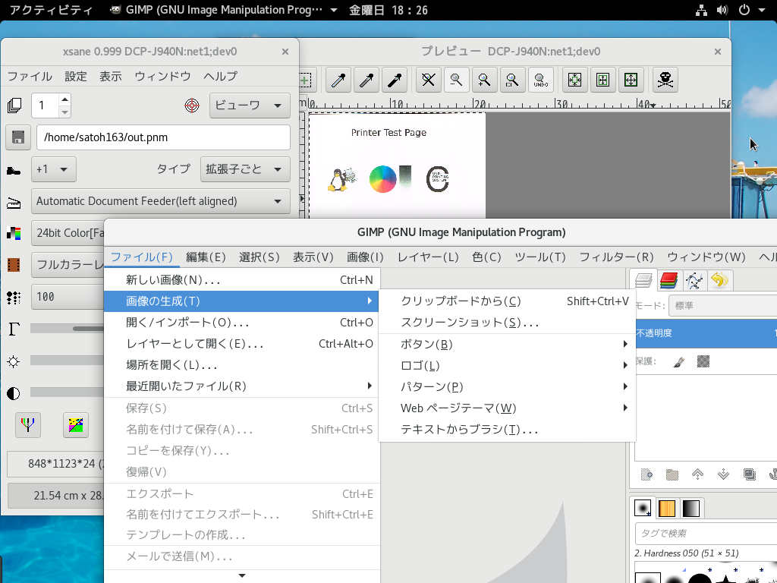The height and width of the screenshot is (583, 777).
Task: Choose クリップボードから(C) in the submenu
Action: point(507,301)
